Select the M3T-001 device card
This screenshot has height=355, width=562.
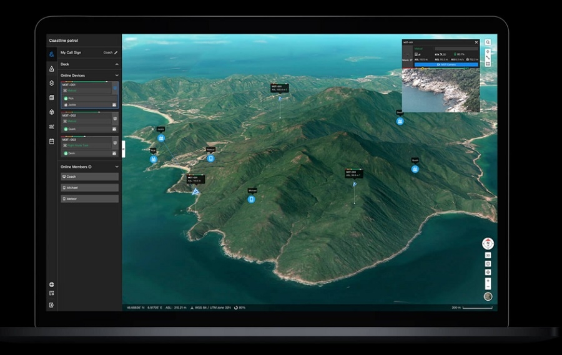tap(89, 95)
